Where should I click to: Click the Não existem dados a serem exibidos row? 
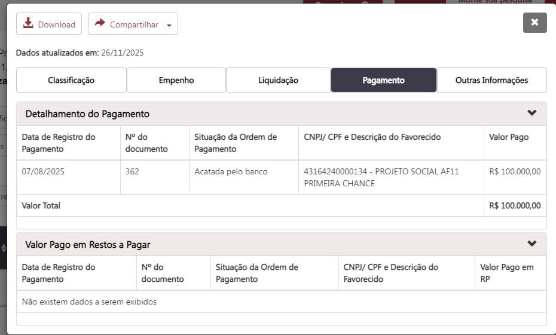click(x=89, y=302)
